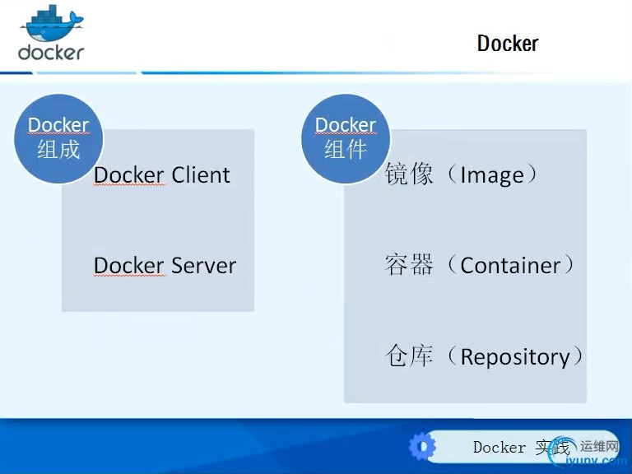Click the 'Docker 组件' circle badge
This screenshot has height=474, width=632.
346,138
